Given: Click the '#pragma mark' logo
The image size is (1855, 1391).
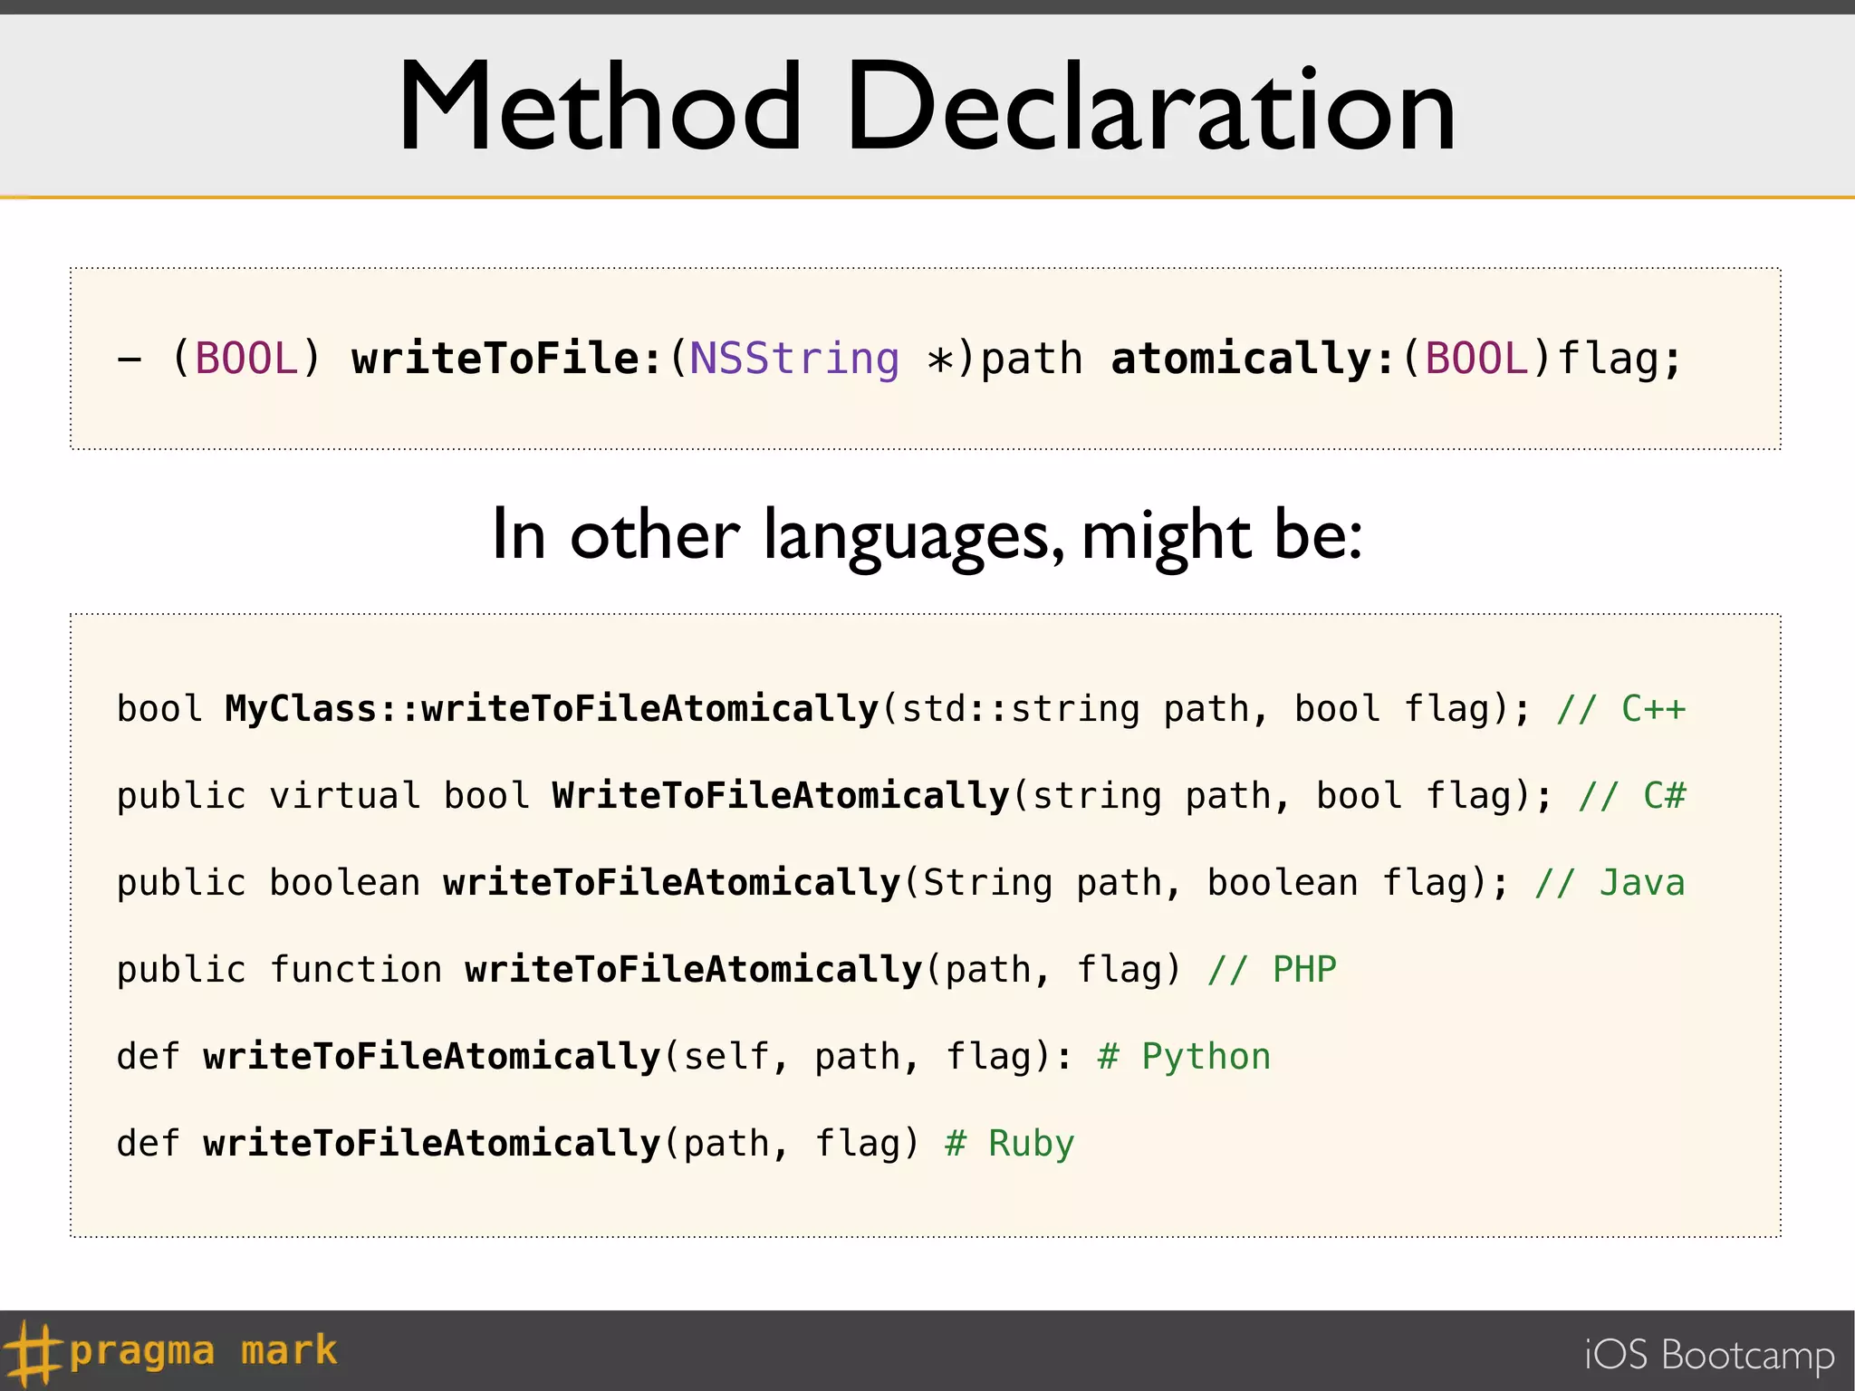Looking at the screenshot, I should (170, 1352).
